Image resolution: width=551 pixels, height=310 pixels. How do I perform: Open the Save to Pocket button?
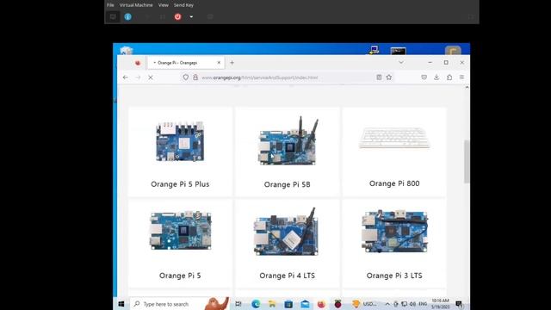tap(424, 77)
